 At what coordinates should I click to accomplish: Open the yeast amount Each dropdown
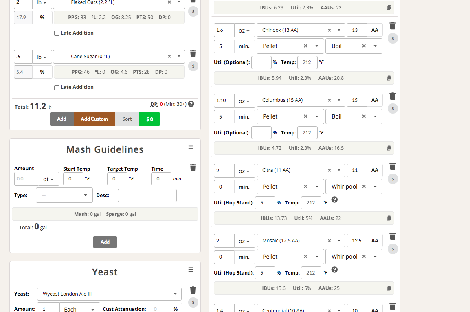tap(79, 308)
